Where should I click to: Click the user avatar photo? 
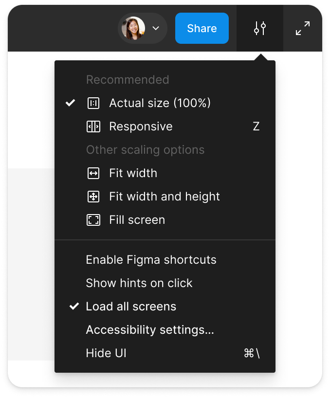[132, 28]
